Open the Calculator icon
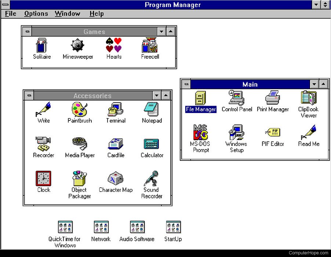This screenshot has width=331, height=257. tap(151, 144)
